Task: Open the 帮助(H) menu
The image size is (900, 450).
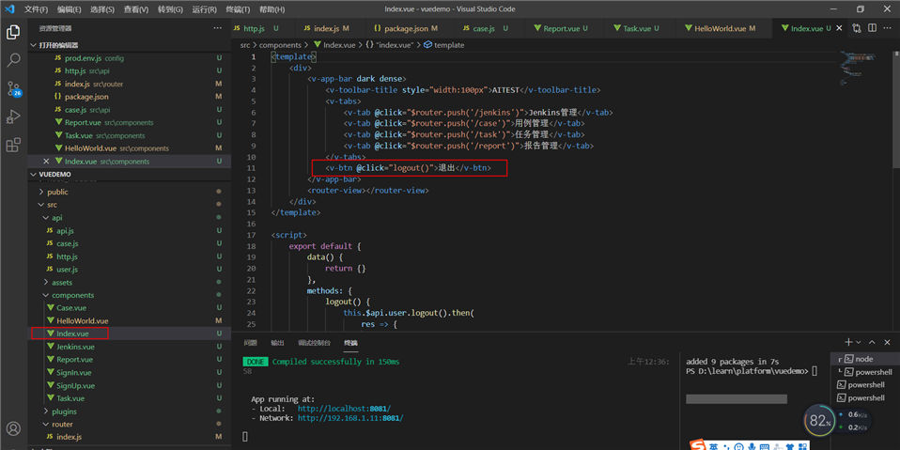Action: [271, 9]
